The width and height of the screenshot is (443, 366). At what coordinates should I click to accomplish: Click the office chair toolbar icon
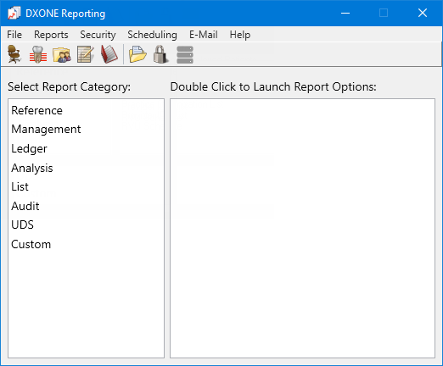point(14,54)
